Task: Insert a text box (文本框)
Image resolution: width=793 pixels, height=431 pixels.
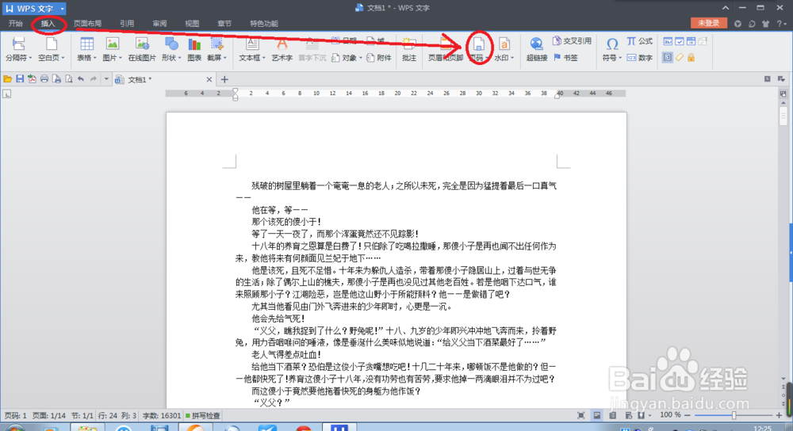Action: point(252,49)
